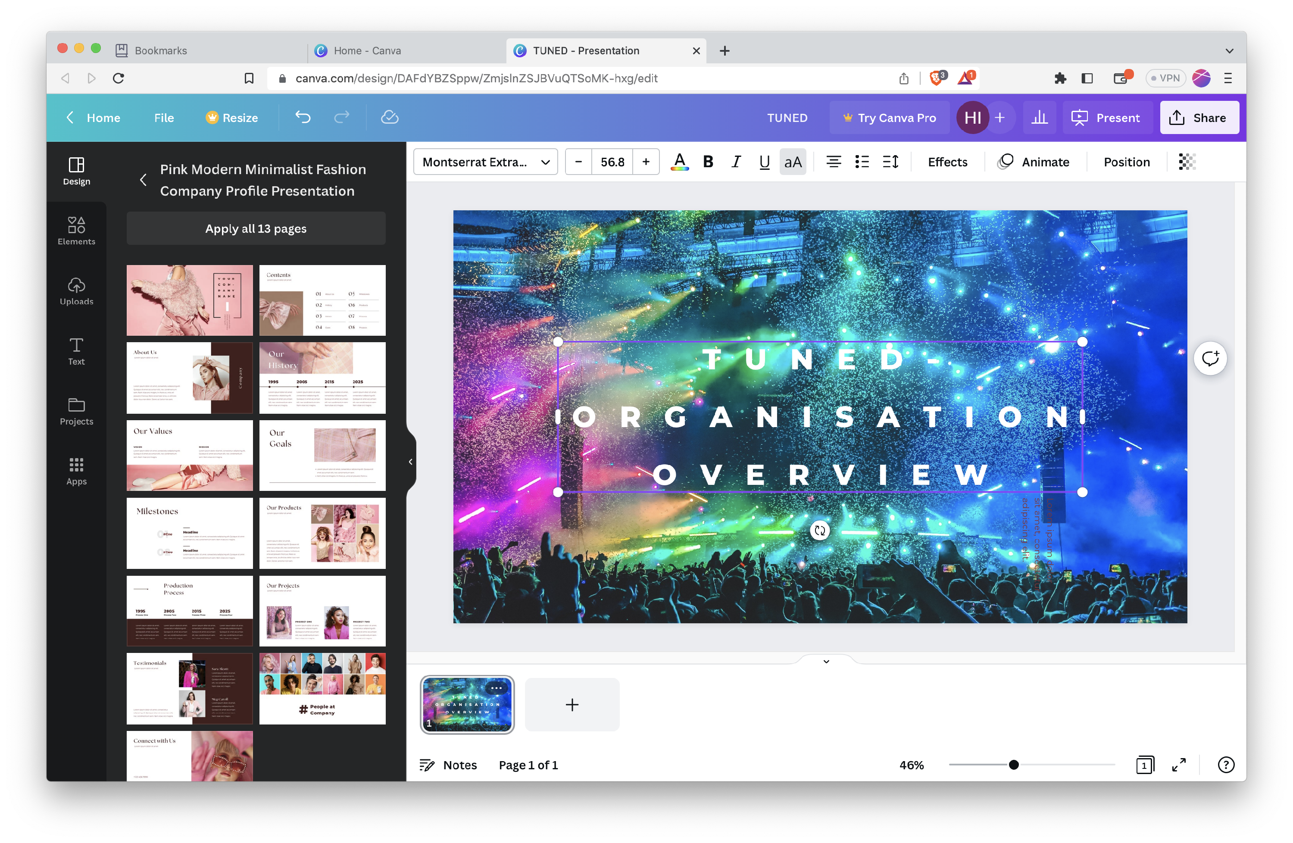
Task: Open the File menu
Action: point(163,118)
